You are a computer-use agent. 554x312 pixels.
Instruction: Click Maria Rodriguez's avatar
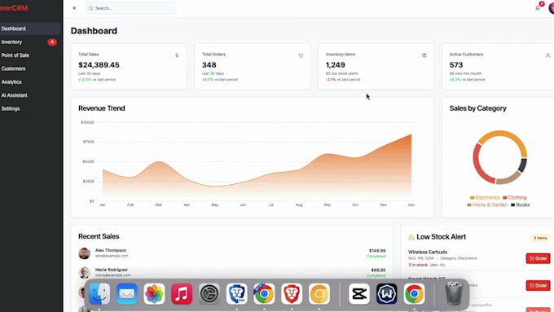84,272
